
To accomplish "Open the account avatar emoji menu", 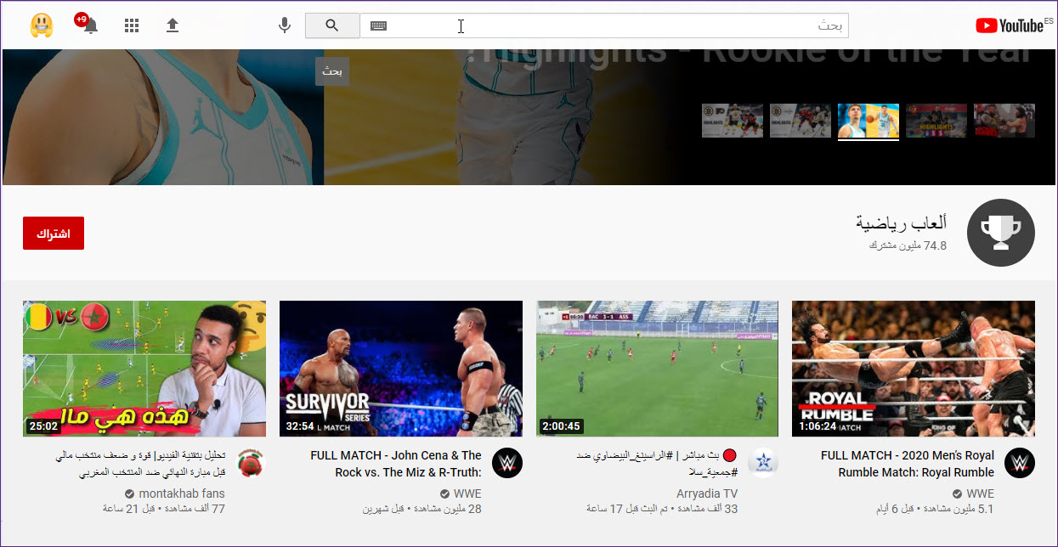I will pyautogui.click(x=42, y=25).
